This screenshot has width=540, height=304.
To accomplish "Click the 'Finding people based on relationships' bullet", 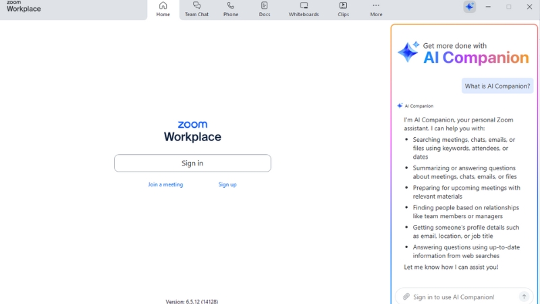I will 466,211.
